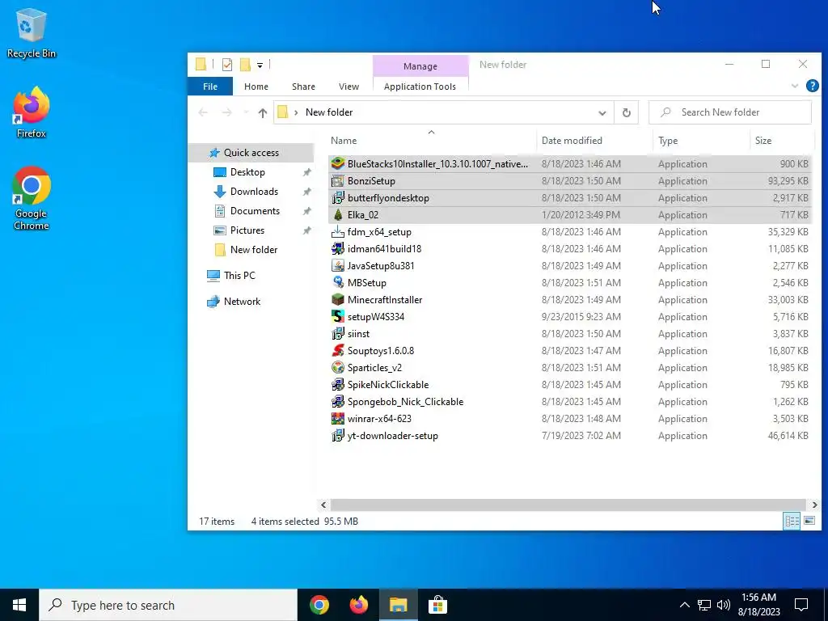The width and height of the screenshot is (828, 621).
Task: Sort by the Date modified column header
Action: (x=594, y=140)
